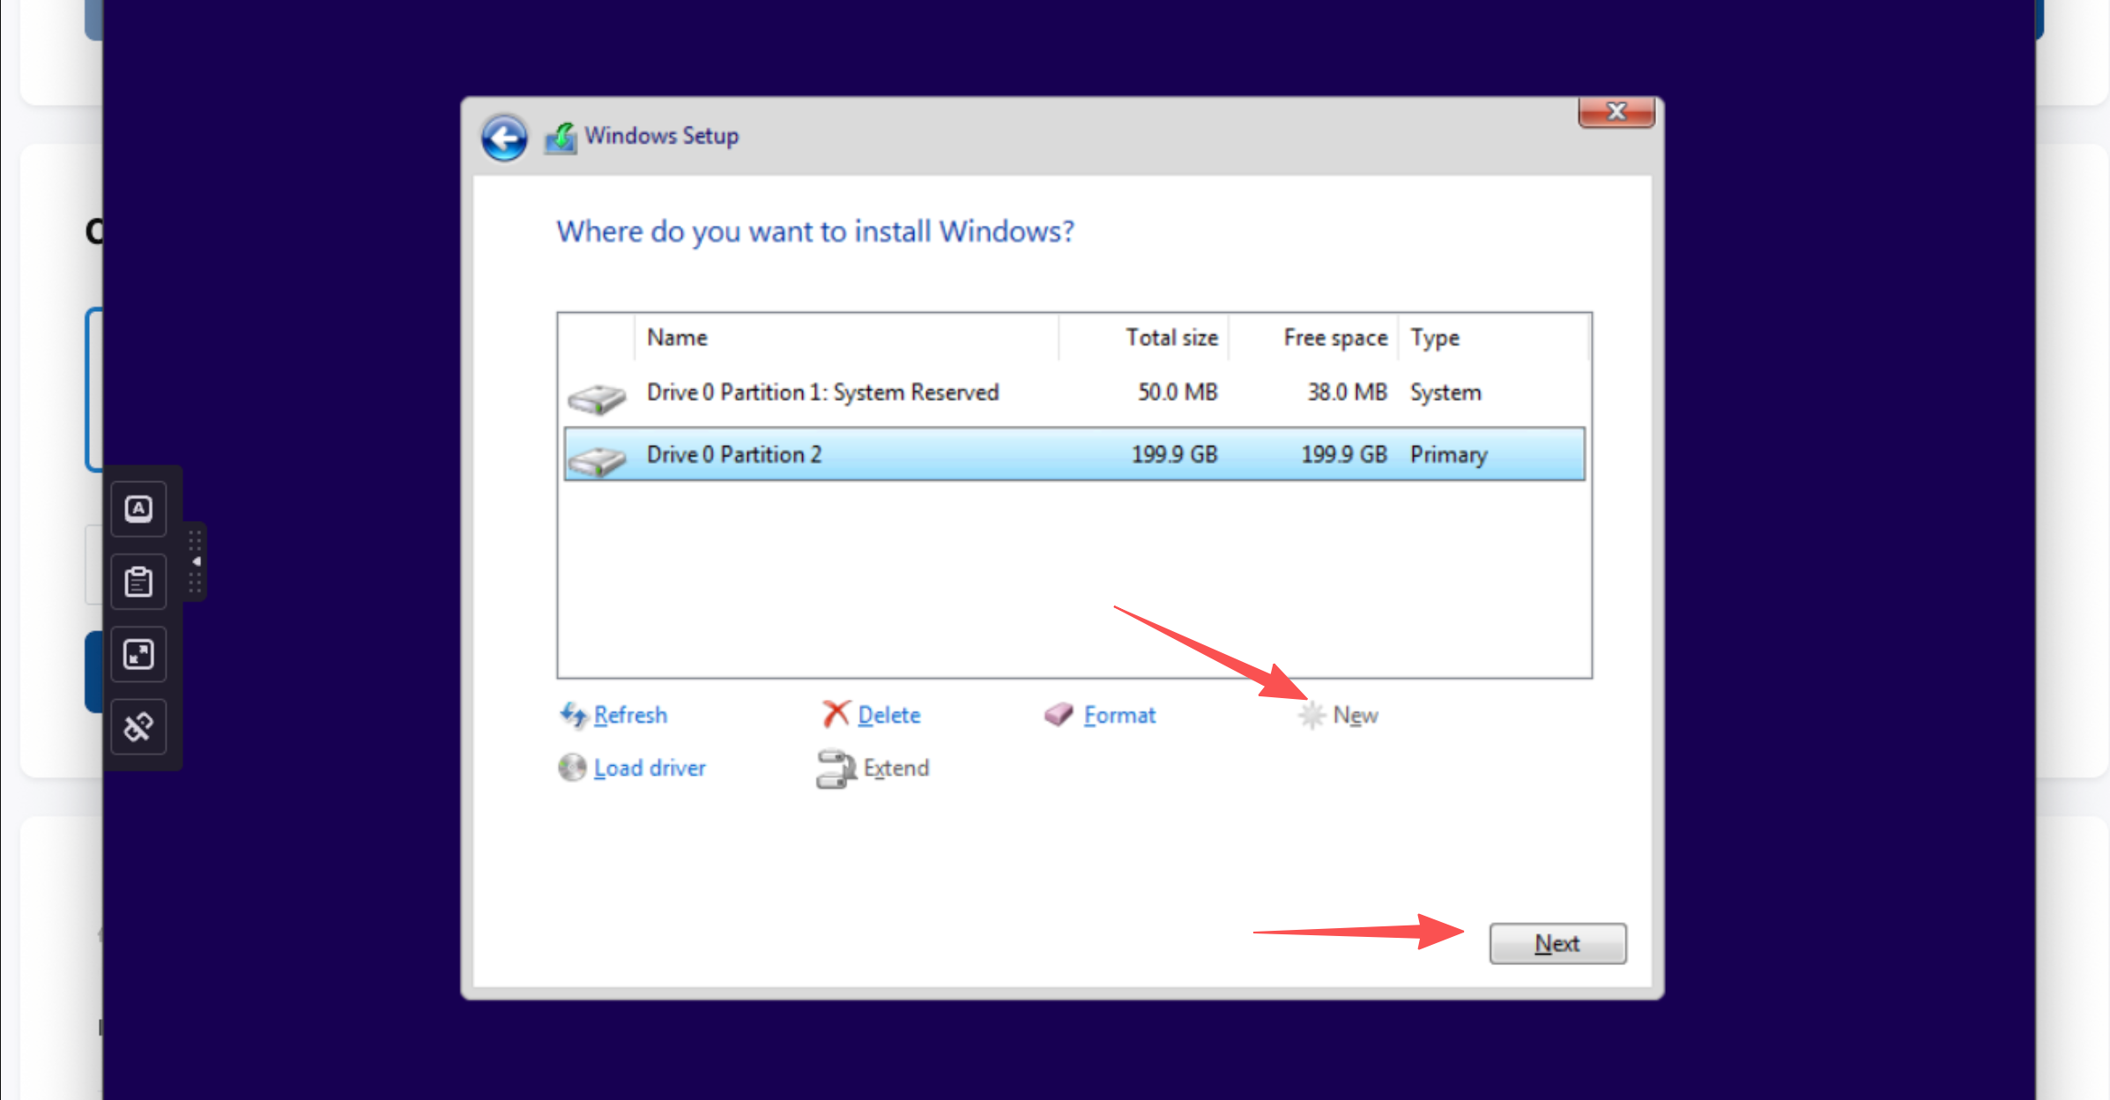Open the keyboard input tool in sidebar
The height and width of the screenshot is (1100, 2110).
tap(138, 509)
